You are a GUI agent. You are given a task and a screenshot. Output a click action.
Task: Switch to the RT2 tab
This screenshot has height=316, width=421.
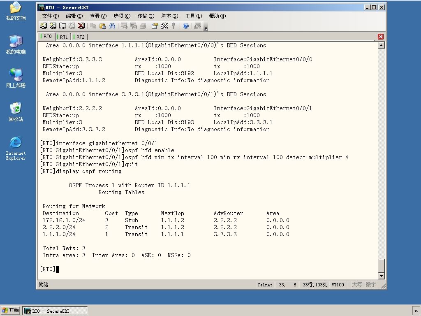click(80, 37)
